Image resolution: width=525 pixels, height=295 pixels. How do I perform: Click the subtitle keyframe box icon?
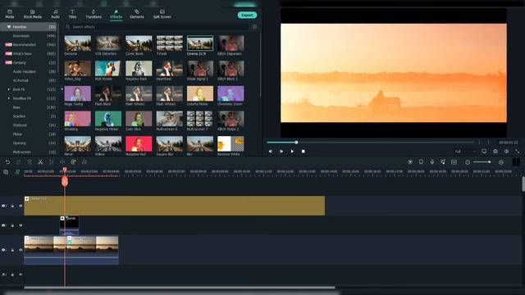click(454, 162)
